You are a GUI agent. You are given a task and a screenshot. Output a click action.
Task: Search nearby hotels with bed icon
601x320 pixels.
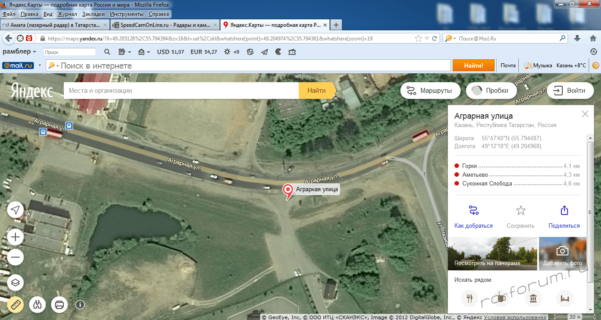point(564,299)
